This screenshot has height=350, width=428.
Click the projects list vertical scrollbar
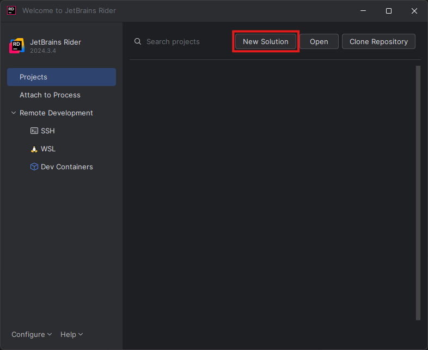pos(418,193)
